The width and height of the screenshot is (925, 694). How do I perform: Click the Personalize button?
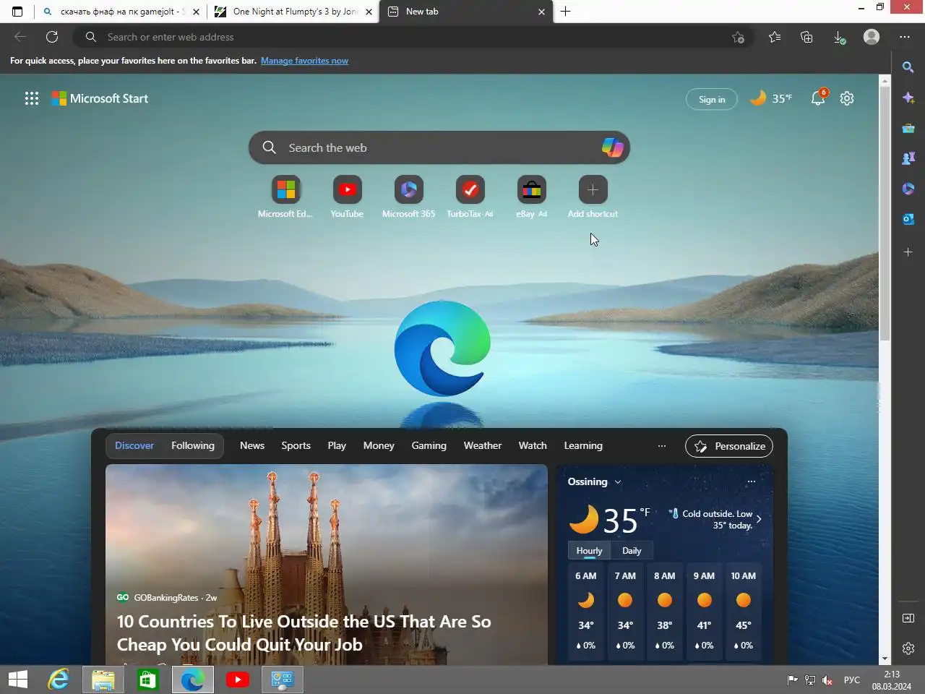729,446
